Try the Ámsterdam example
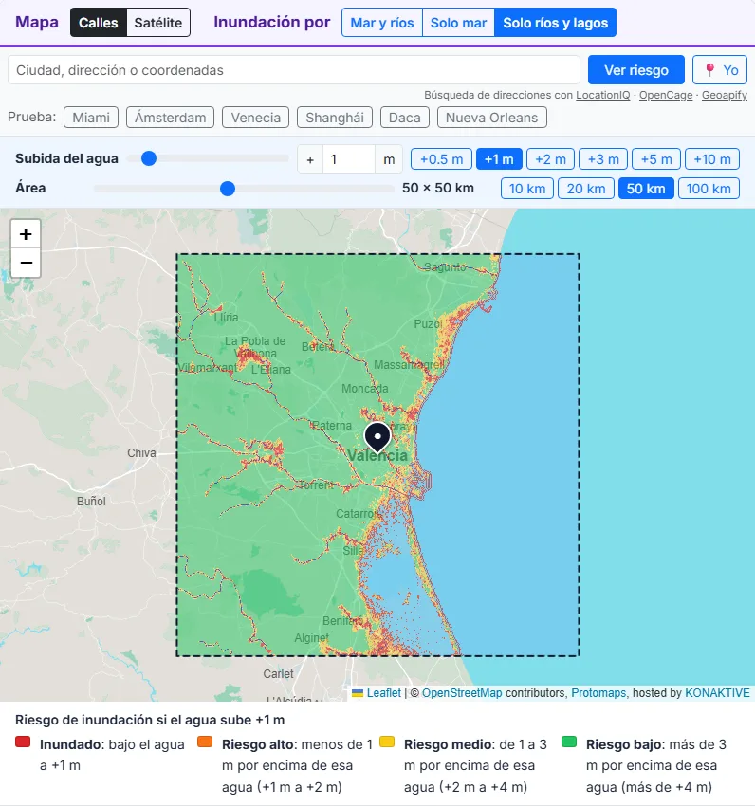Viewport: 755px width, 806px height. 170,118
